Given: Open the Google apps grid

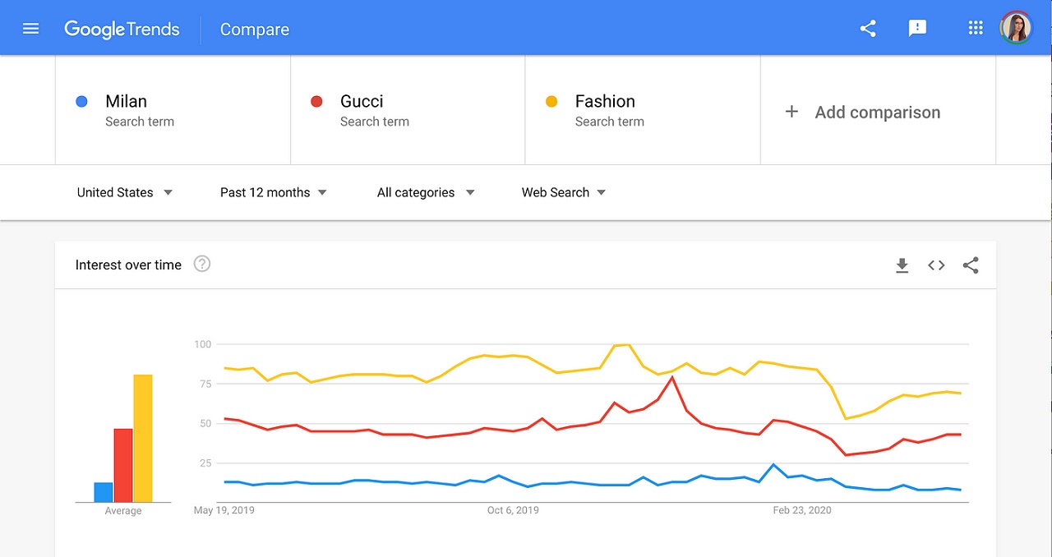Looking at the screenshot, I should pyautogui.click(x=976, y=29).
